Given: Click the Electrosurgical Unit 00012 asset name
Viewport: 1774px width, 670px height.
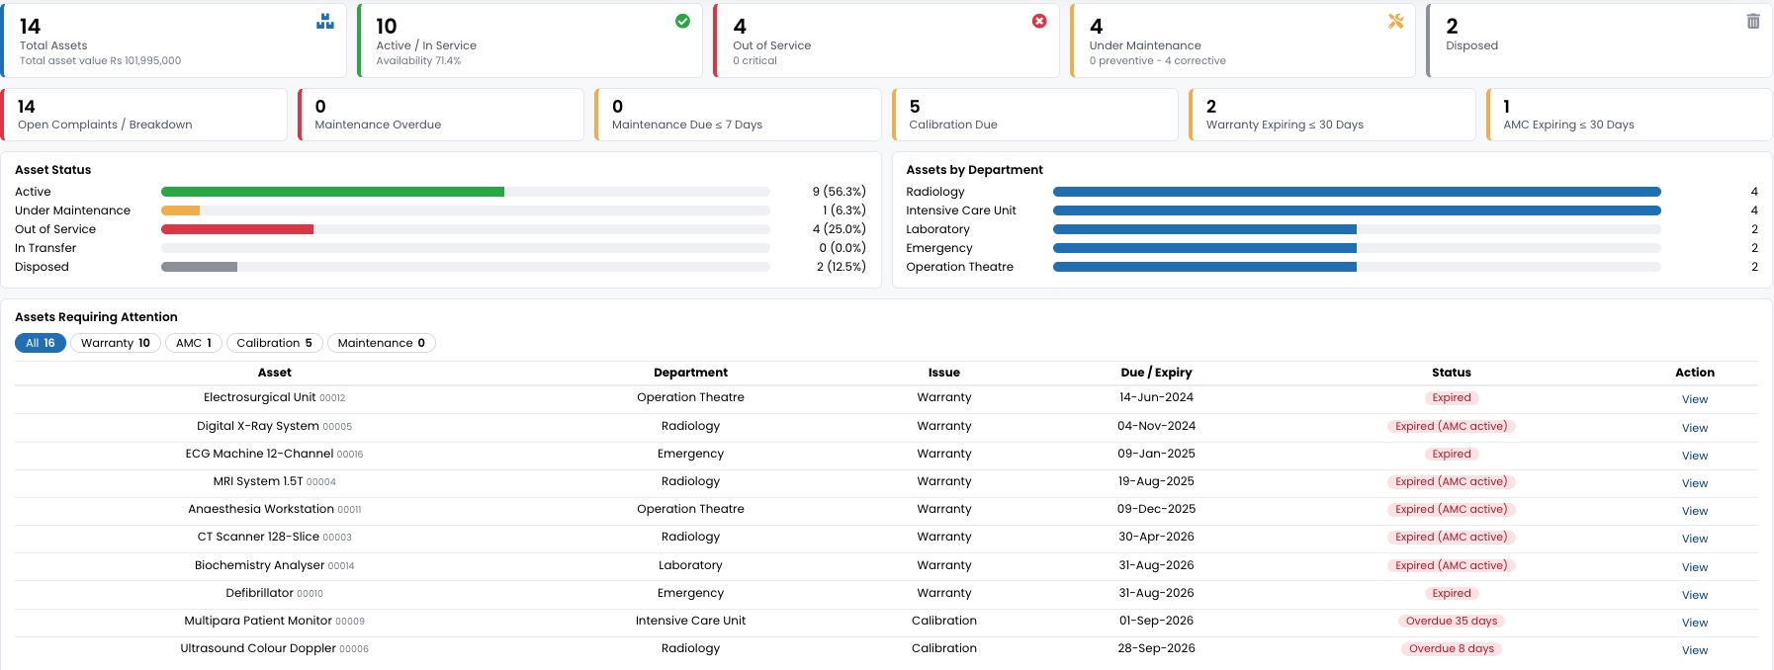Looking at the screenshot, I should coord(275,397).
